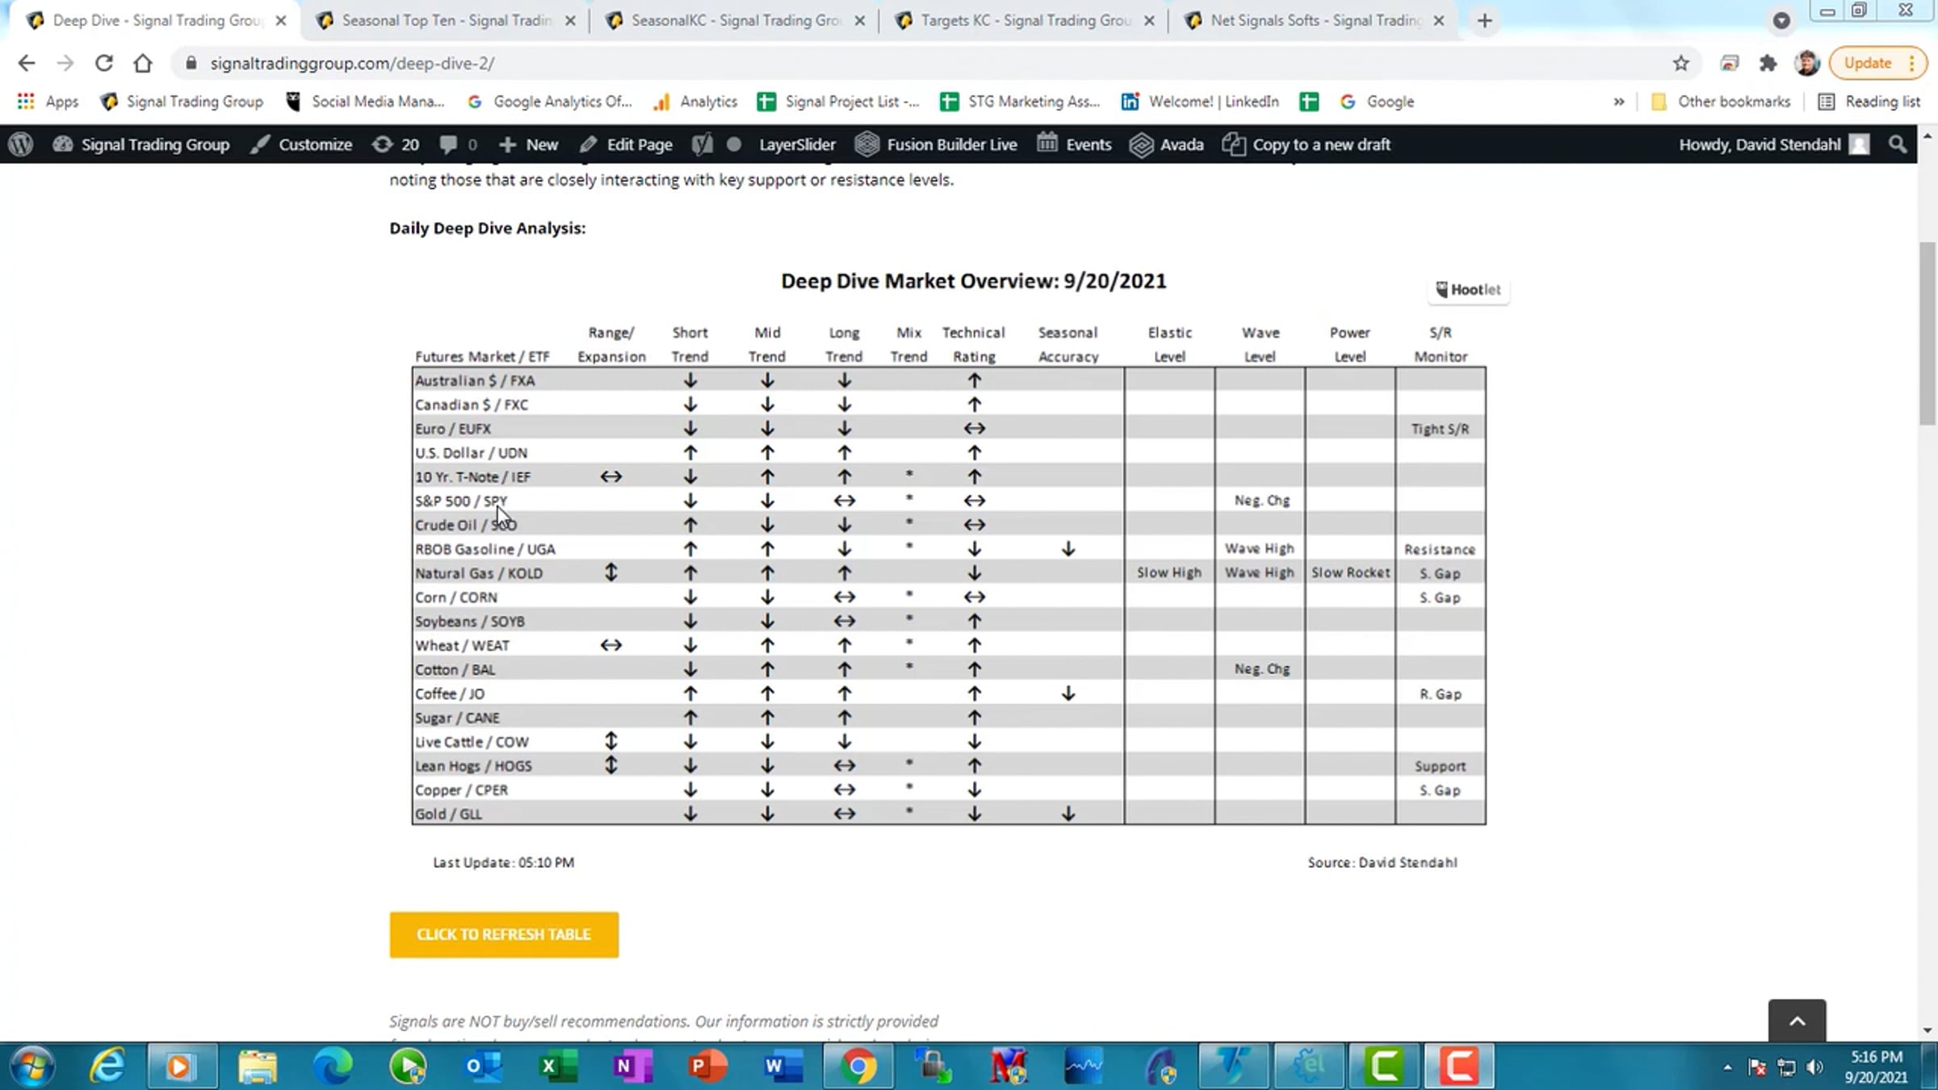Viewport: 1938px width, 1090px height.
Task: Bookmark page with the star icon
Action: 1680,63
